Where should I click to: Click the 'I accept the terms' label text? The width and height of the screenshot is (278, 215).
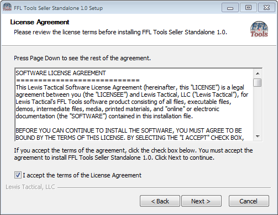82,175
